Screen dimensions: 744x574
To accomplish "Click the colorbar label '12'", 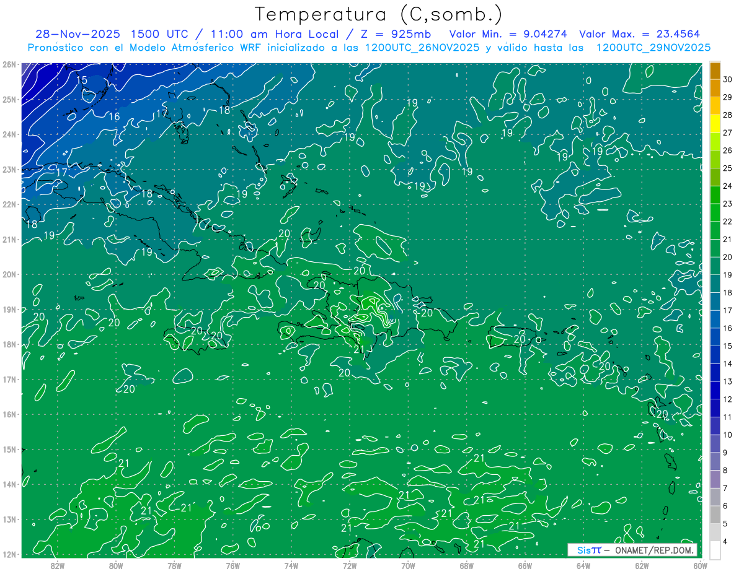I will pyautogui.click(x=728, y=399).
